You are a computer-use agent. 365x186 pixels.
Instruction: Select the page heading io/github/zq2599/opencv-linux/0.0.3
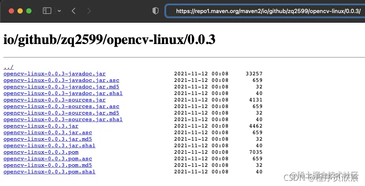point(109,40)
